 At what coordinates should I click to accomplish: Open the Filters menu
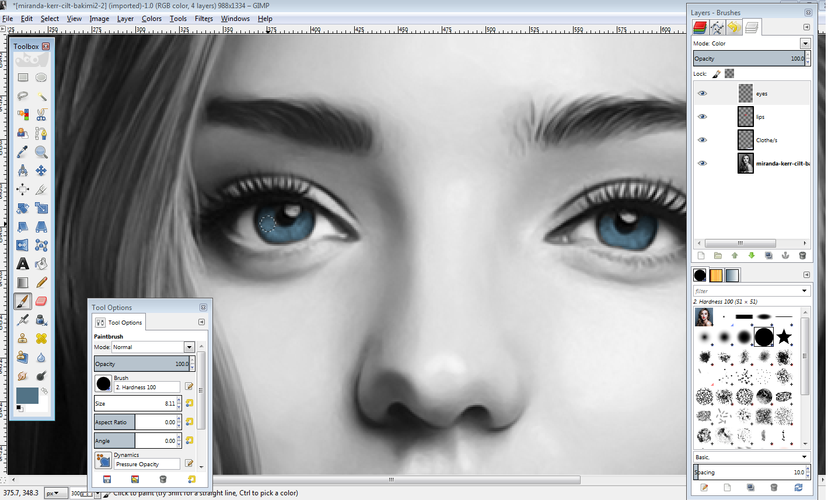203,18
